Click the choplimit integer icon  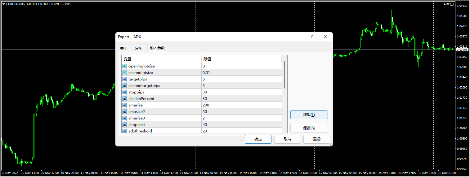(x=125, y=125)
